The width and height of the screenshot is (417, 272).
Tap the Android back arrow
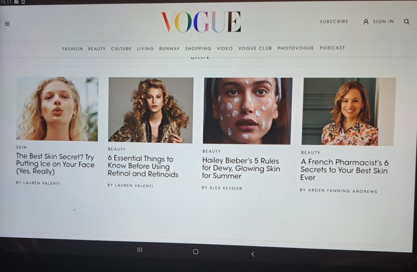coord(252,254)
